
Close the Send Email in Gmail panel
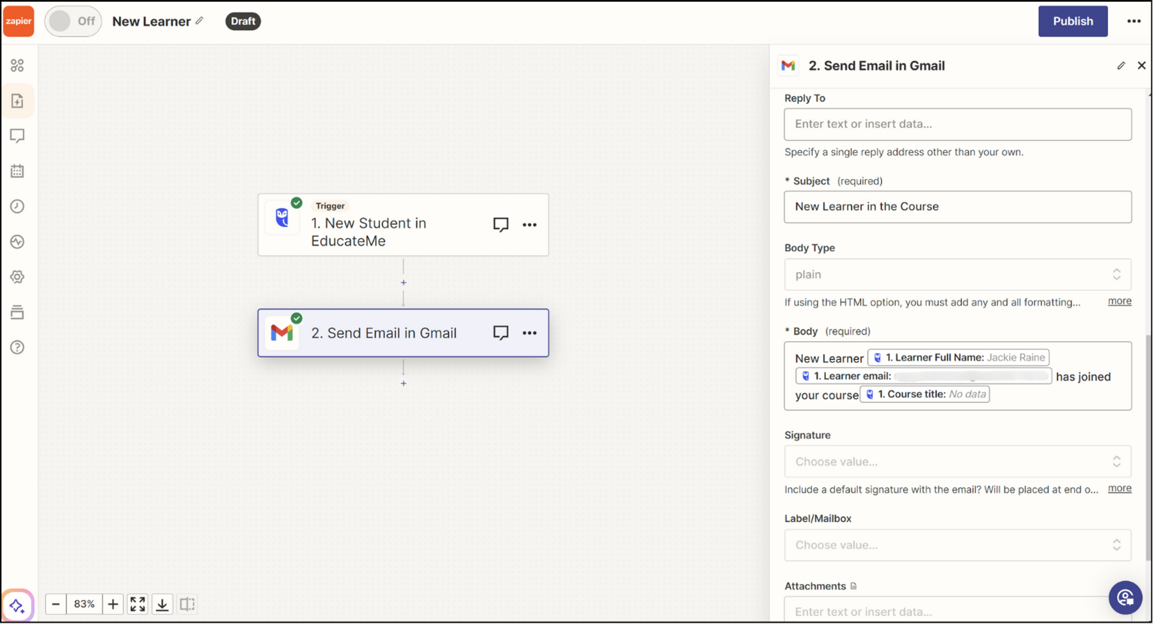click(1141, 65)
